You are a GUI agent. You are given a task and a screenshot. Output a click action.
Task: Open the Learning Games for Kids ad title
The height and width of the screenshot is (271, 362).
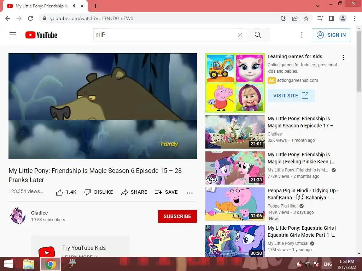[296, 56]
